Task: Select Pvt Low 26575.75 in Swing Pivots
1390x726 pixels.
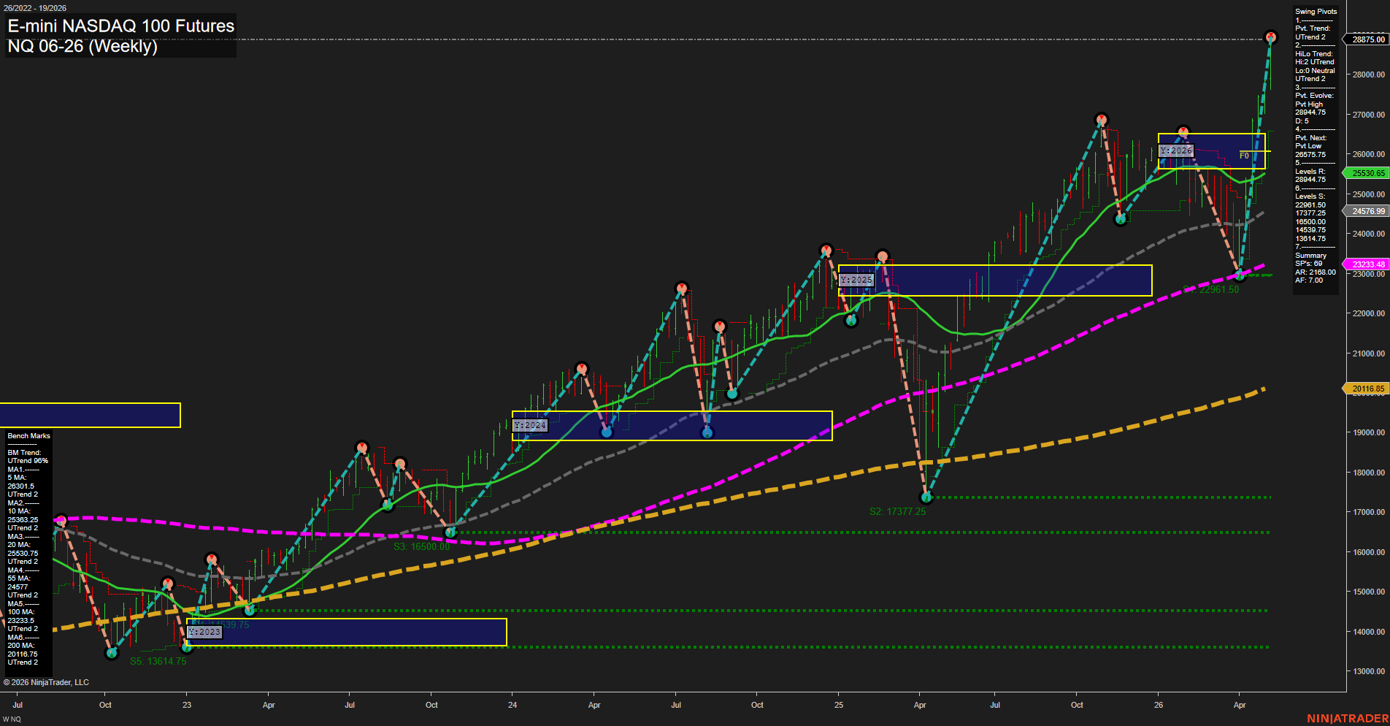Action: (x=1310, y=150)
